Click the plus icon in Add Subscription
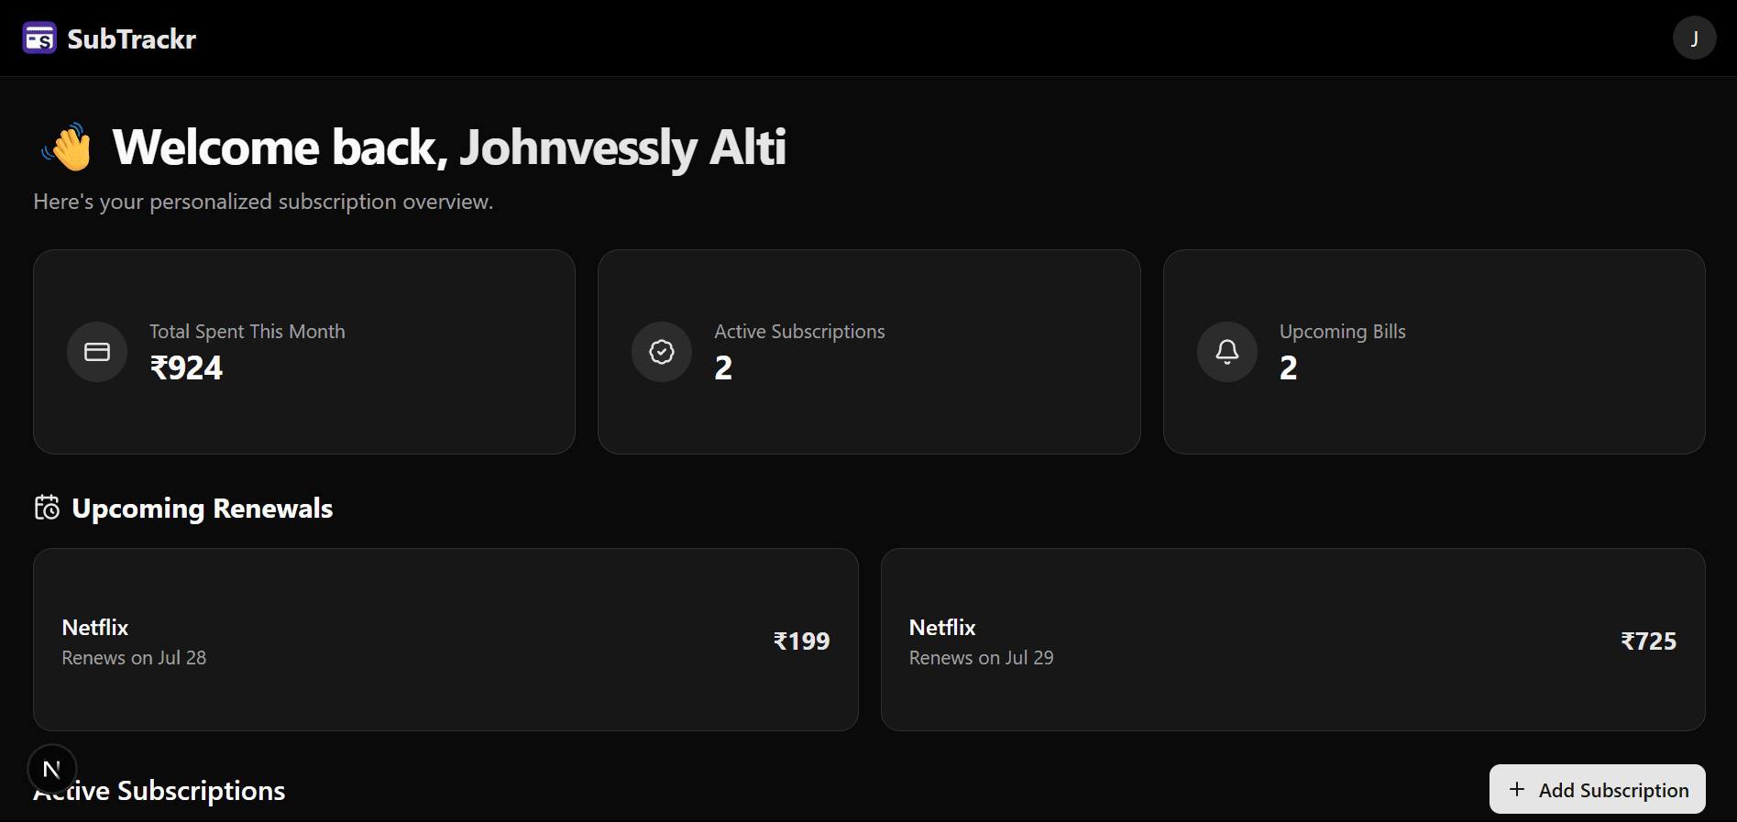The height and width of the screenshot is (822, 1737). (1517, 789)
